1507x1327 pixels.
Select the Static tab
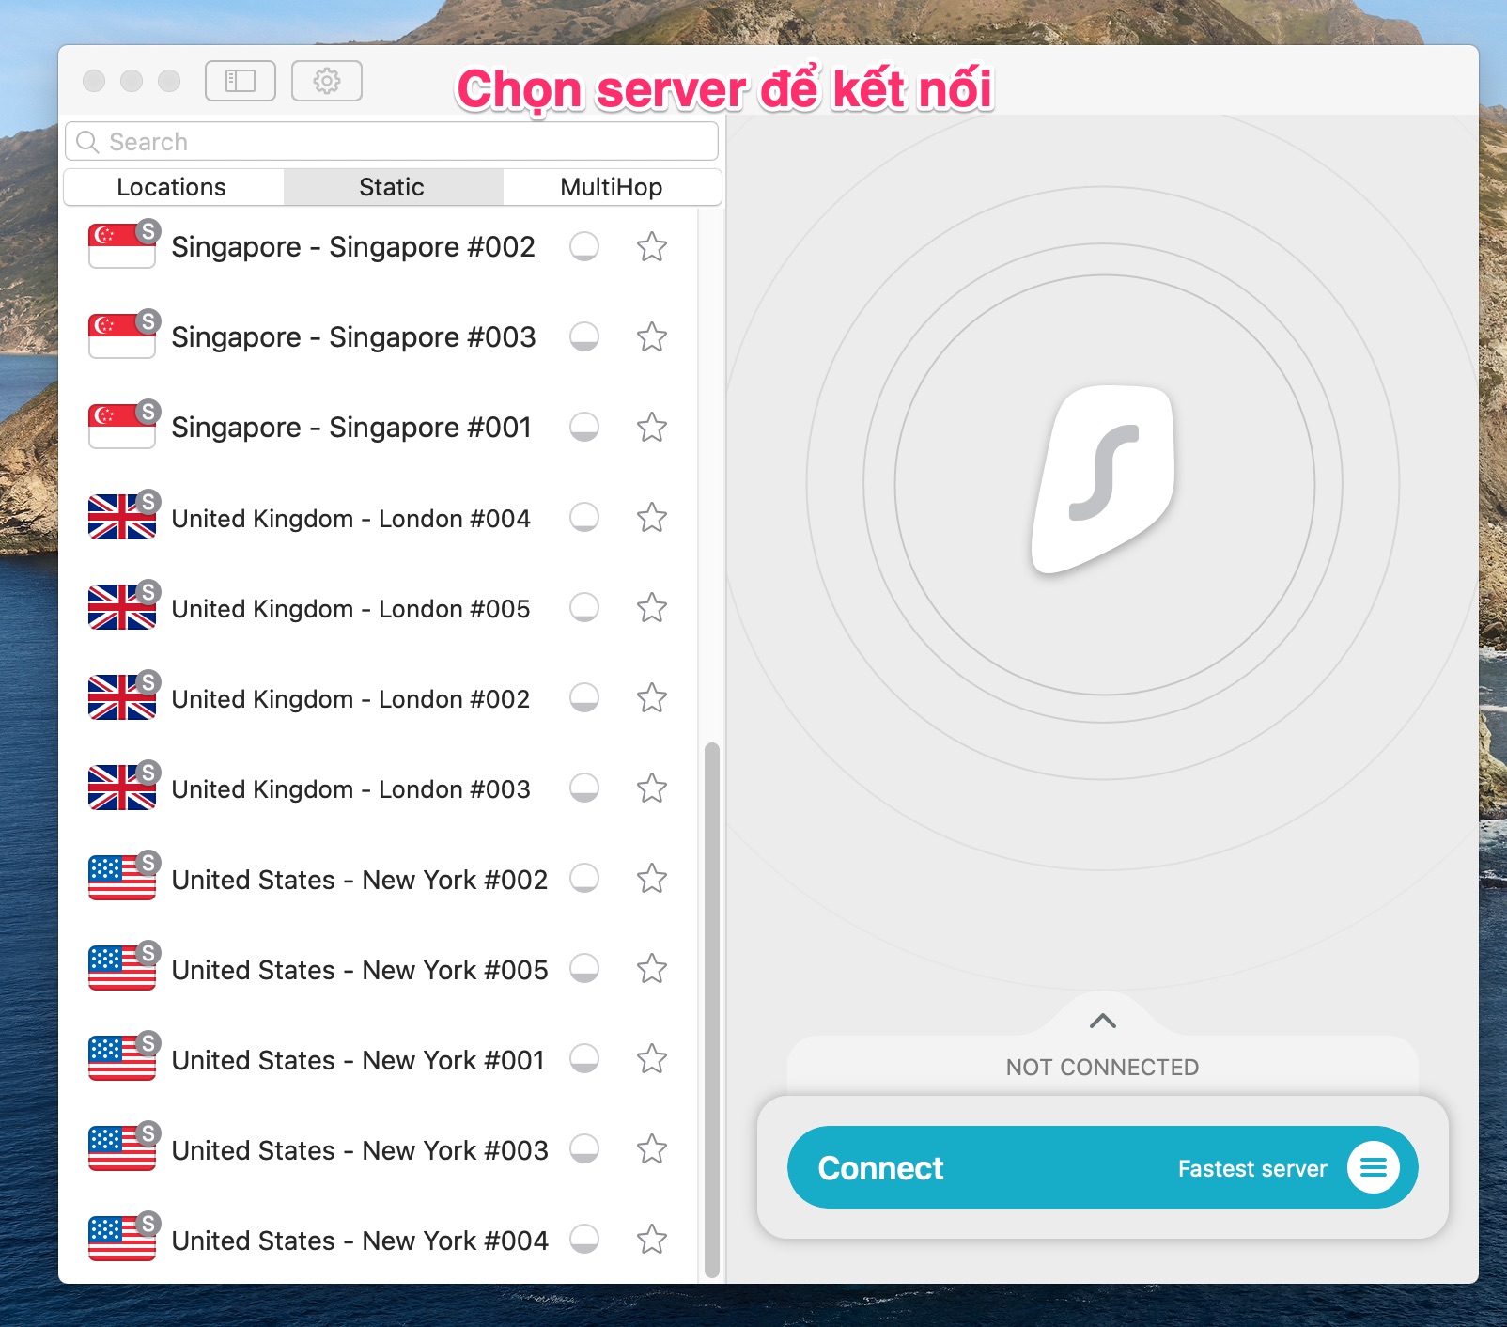(x=392, y=187)
